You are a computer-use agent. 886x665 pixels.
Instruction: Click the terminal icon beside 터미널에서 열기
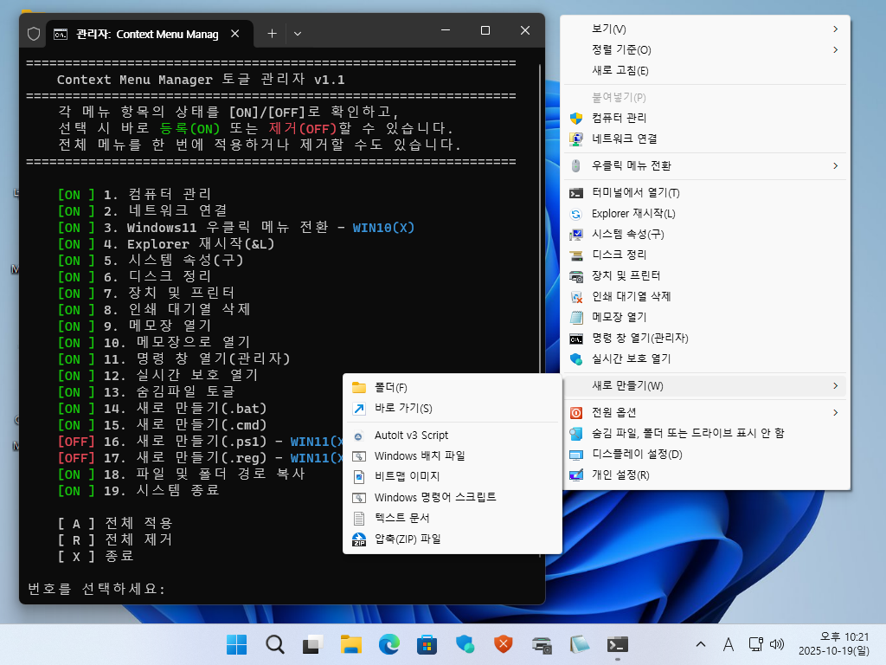(x=575, y=193)
